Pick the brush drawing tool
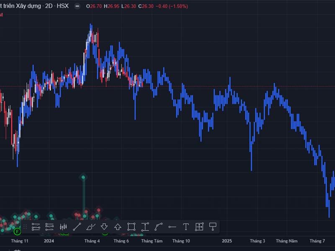The width and height of the screenshot is (335, 251). click(90, 227)
